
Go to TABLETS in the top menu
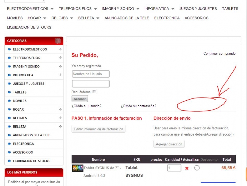click(230, 9)
